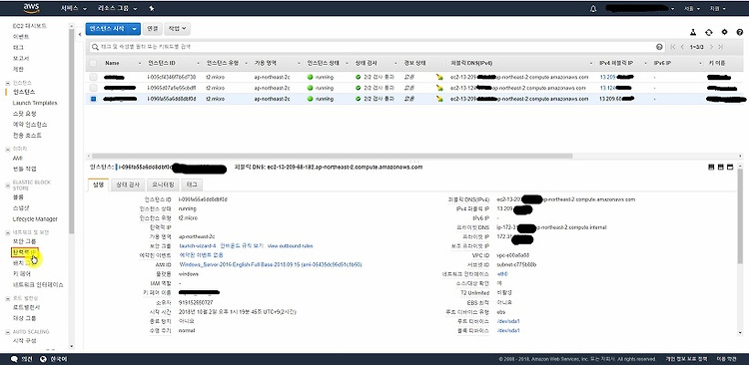Open Lifecycle Manager in sidebar
This screenshot has height=365, width=749.
coord(35,219)
